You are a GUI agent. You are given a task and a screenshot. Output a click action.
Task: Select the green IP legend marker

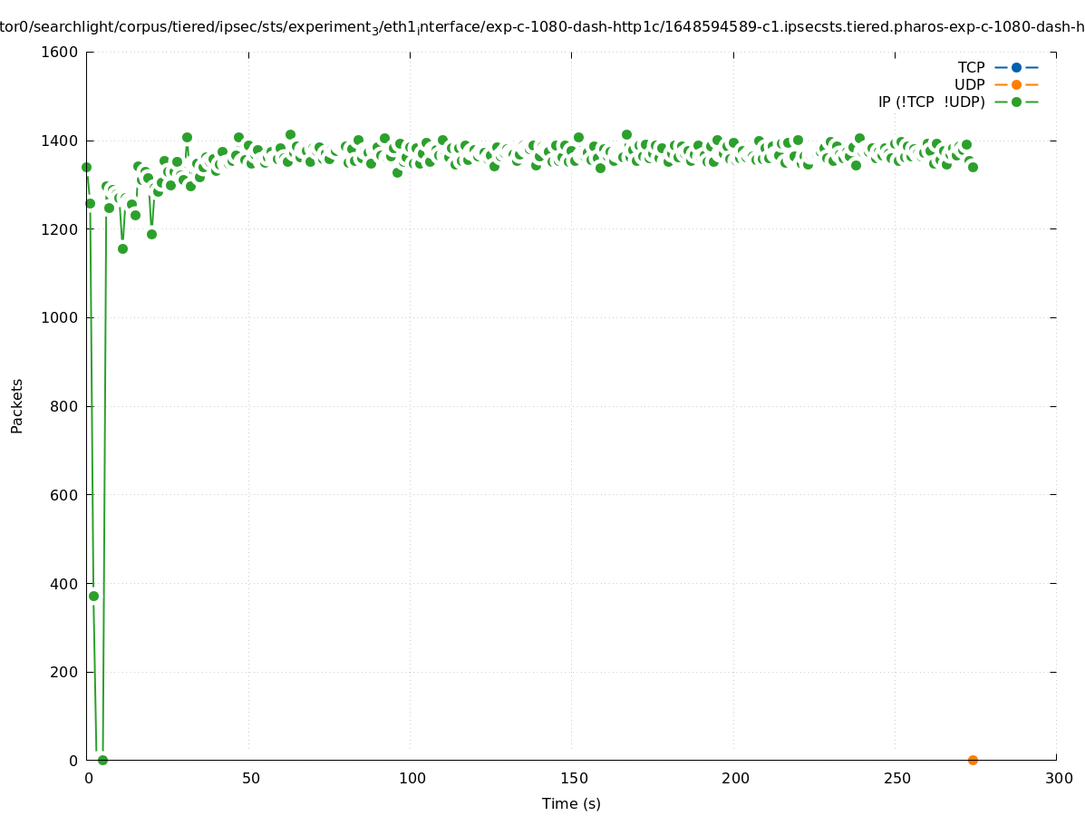point(1016,102)
